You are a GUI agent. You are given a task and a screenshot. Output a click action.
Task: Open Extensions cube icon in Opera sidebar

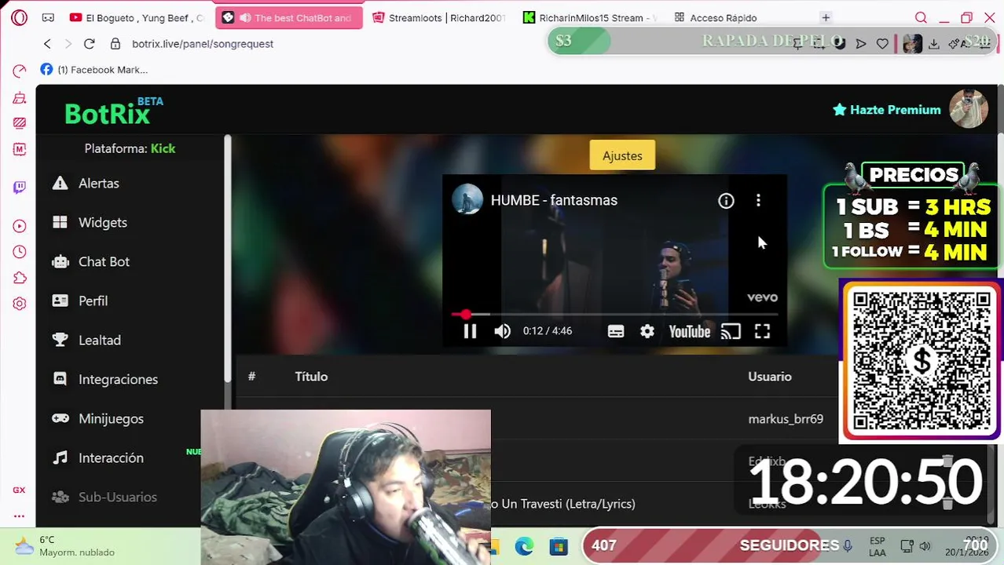click(x=20, y=278)
